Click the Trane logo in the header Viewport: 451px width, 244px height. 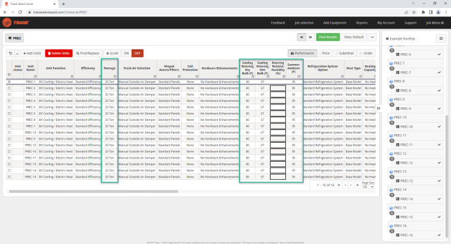pos(15,23)
